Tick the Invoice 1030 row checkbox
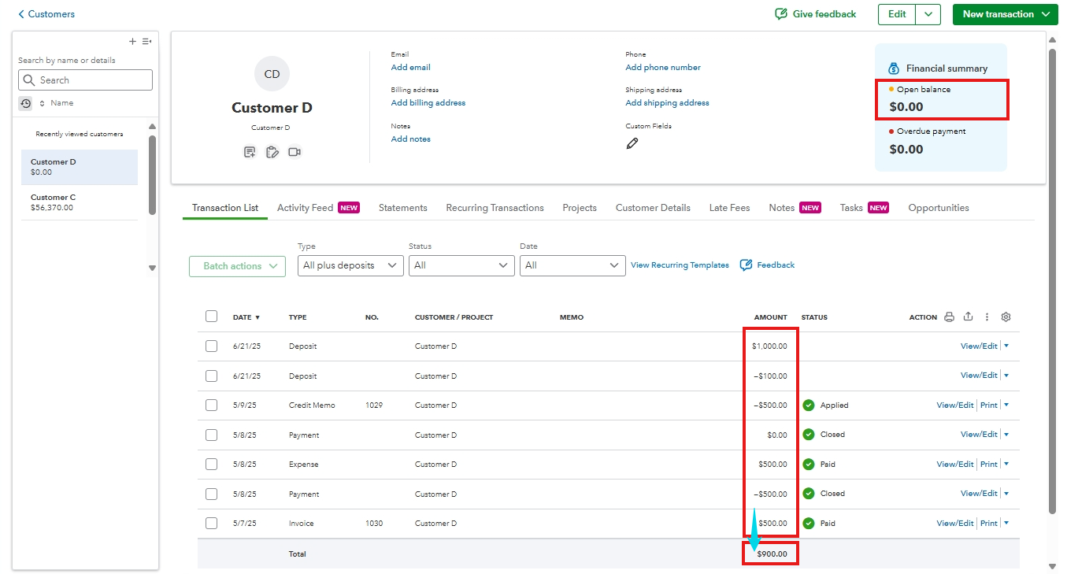This screenshot has width=1067, height=574. point(211,523)
